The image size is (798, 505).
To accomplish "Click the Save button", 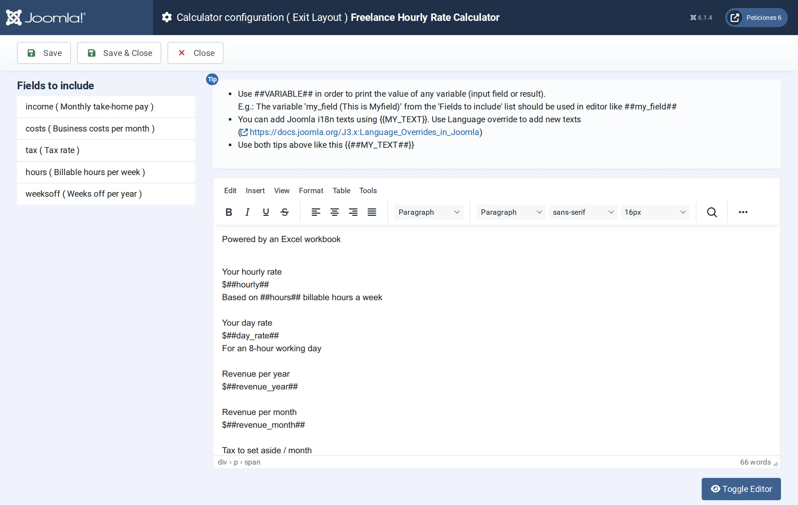I will point(44,53).
